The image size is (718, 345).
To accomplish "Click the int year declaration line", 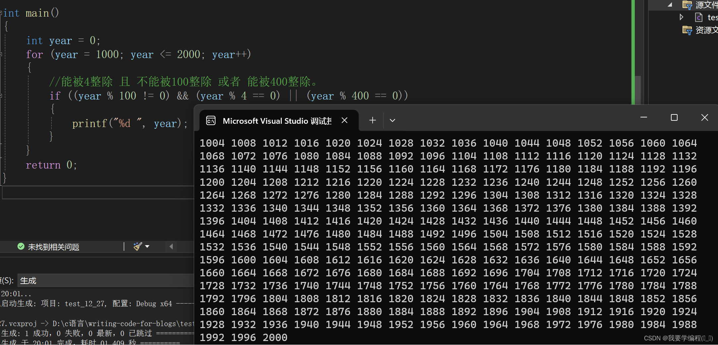I will (x=63, y=41).
